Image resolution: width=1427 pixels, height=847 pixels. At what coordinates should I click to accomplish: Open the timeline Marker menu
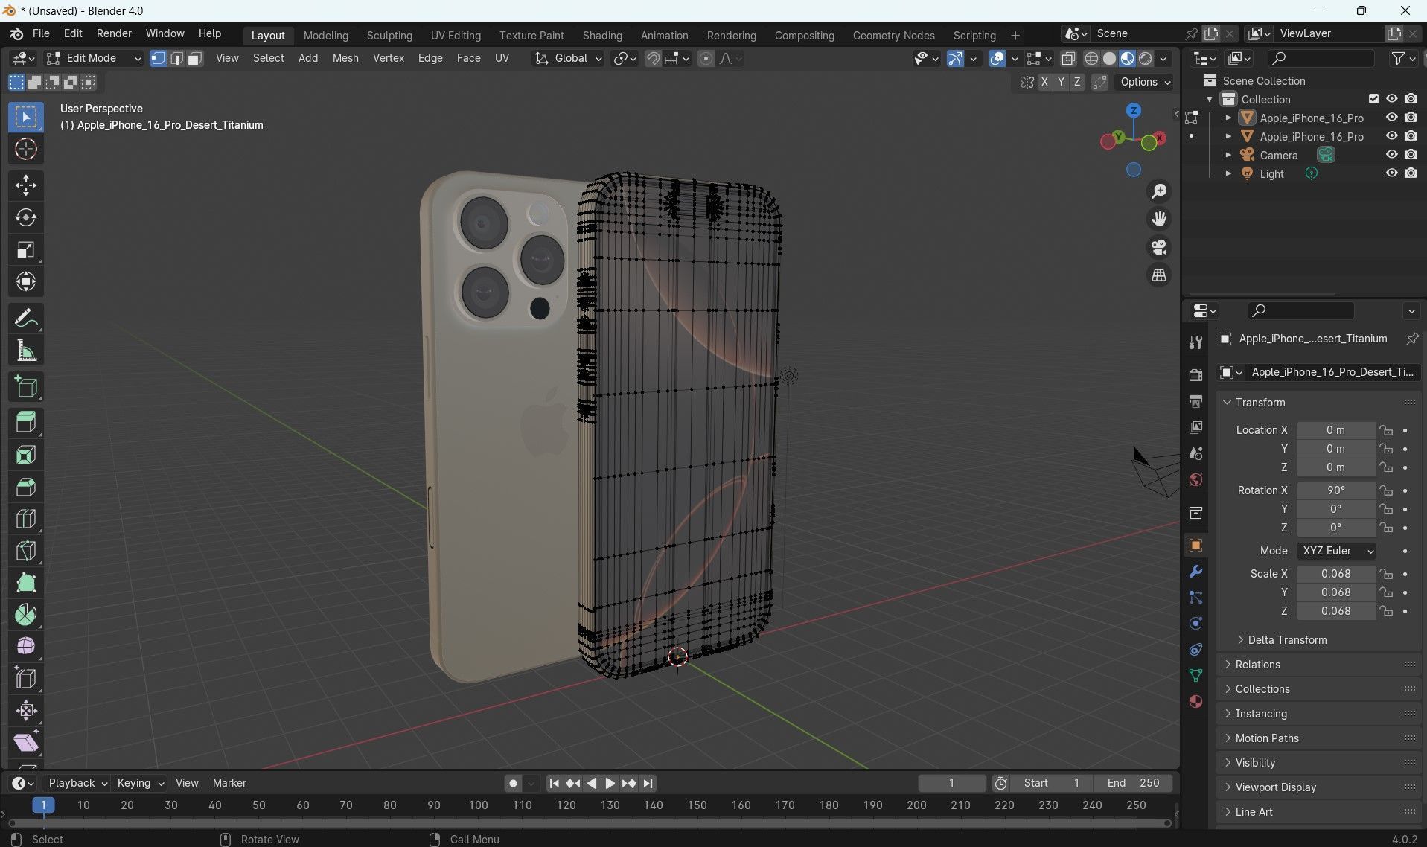tap(229, 783)
